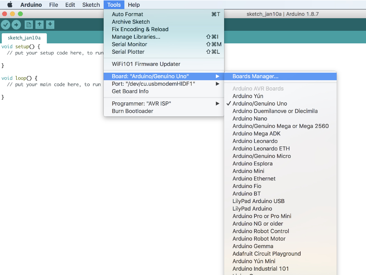The width and height of the screenshot is (366, 275).
Task: Pick Arduino Pro or Pro Mini
Action: (x=280, y=216)
